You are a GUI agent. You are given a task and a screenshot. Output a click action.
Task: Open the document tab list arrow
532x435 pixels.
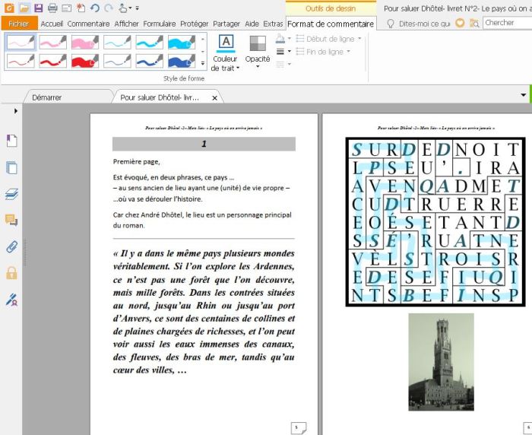point(523,95)
